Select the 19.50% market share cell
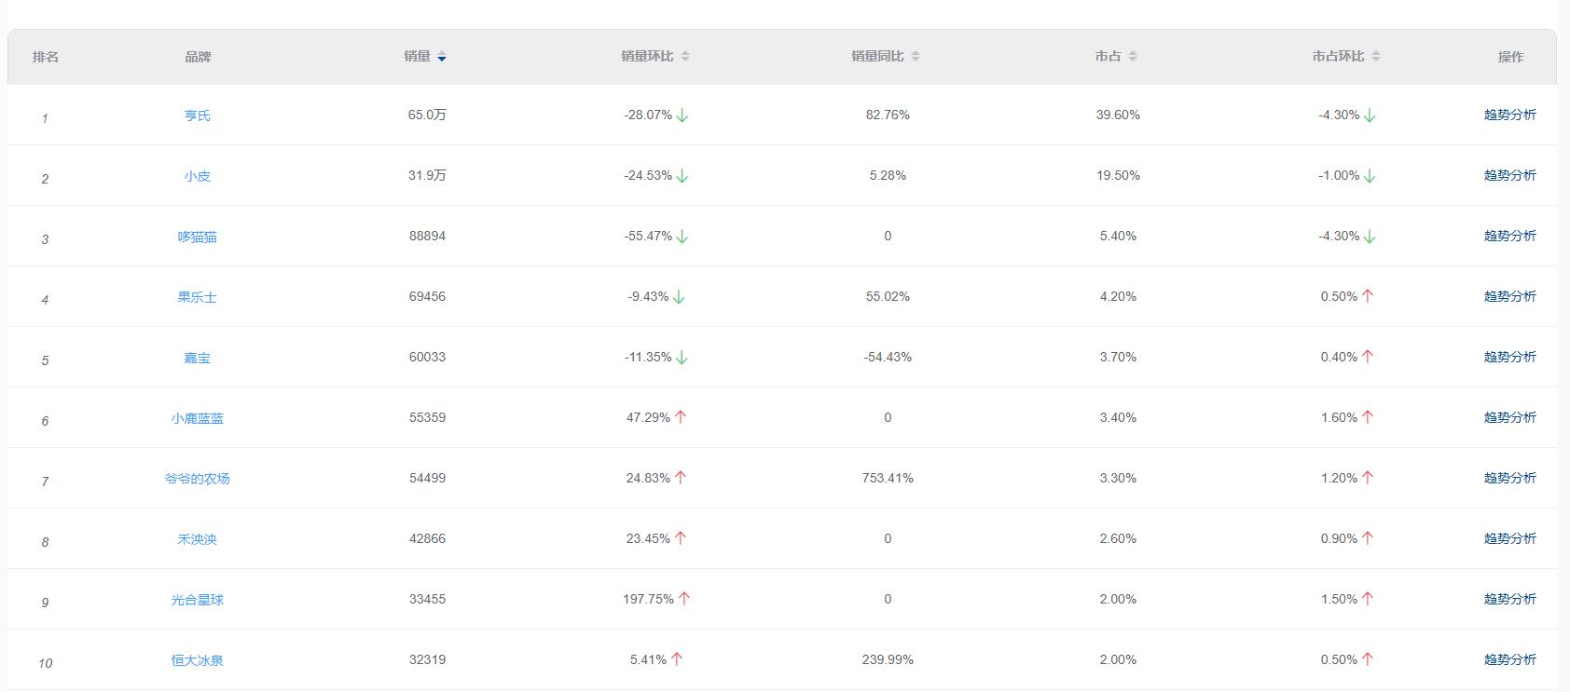Screen dimensions: 1570x692 [x=1118, y=175]
